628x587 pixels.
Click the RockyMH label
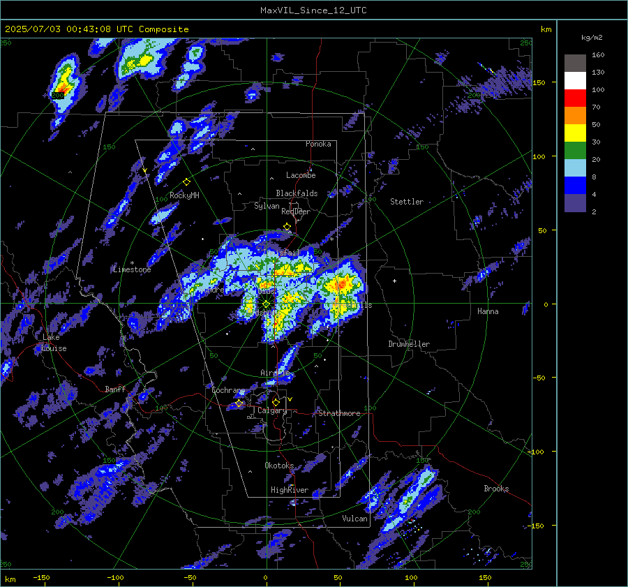184,195
